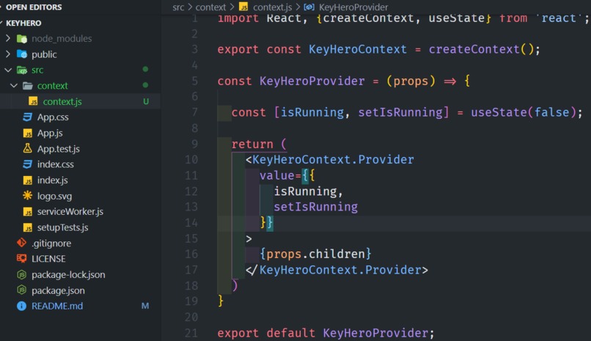Click the info icon of README.md
Screen dimensions: 591x341
(21, 306)
